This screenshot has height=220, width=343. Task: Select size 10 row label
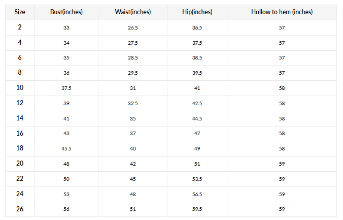coord(20,88)
